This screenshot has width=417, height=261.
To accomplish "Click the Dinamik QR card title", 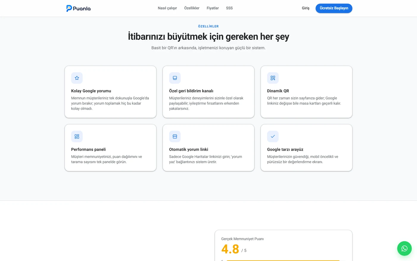I will pos(278,91).
